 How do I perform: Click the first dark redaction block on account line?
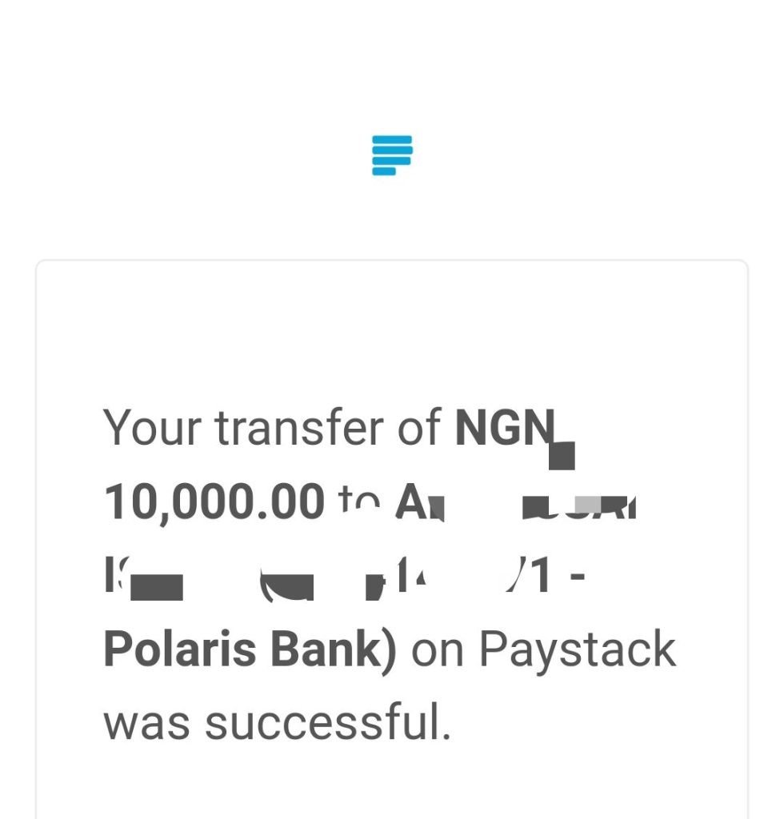coord(157,588)
